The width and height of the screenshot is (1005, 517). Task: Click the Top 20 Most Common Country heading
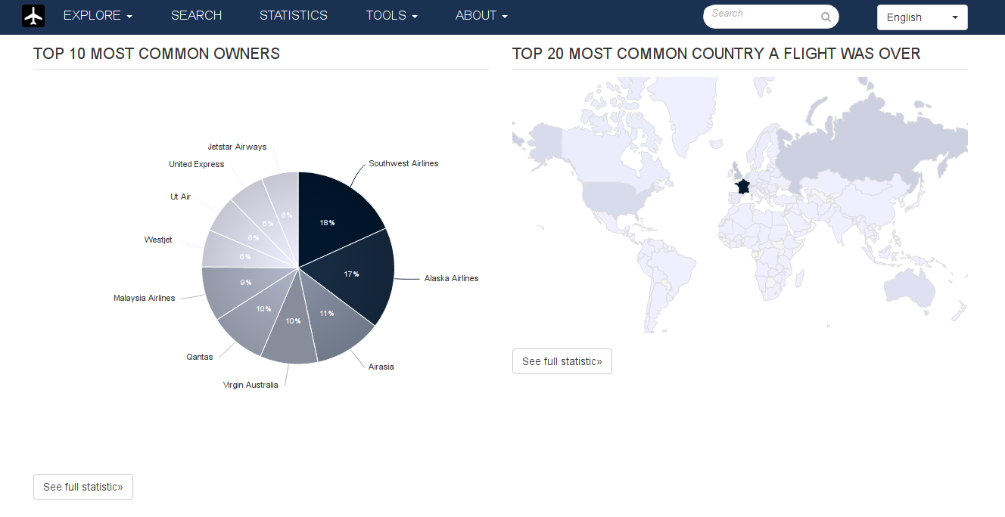717,54
